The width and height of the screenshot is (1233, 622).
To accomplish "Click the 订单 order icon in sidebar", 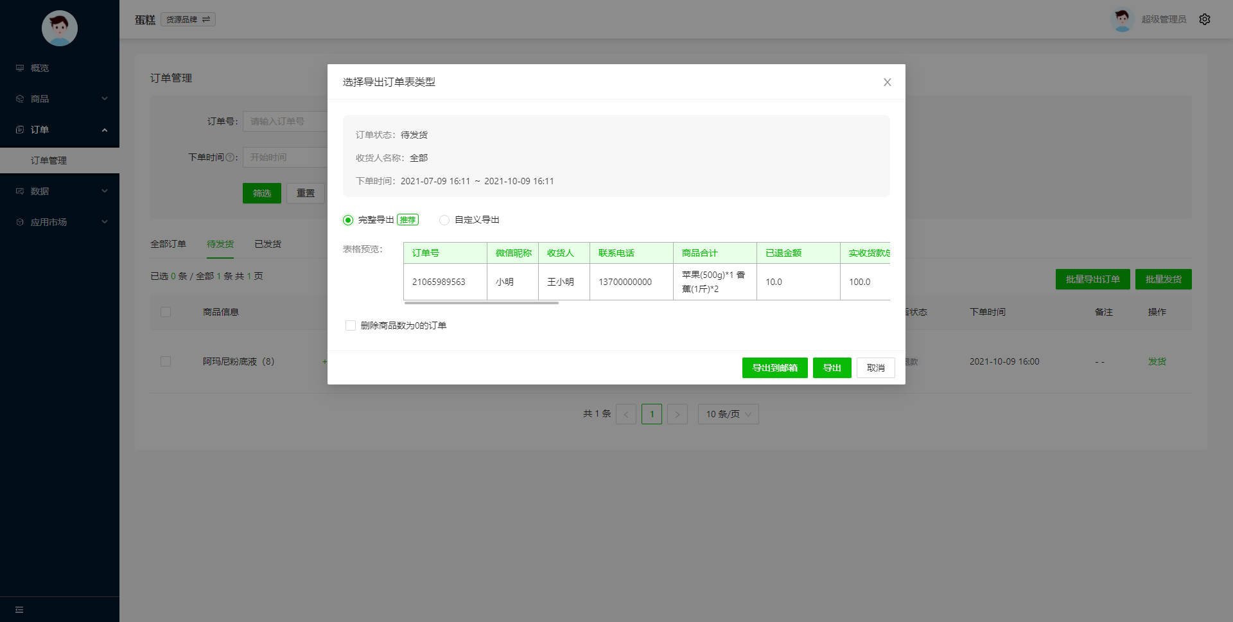I will pyautogui.click(x=20, y=130).
